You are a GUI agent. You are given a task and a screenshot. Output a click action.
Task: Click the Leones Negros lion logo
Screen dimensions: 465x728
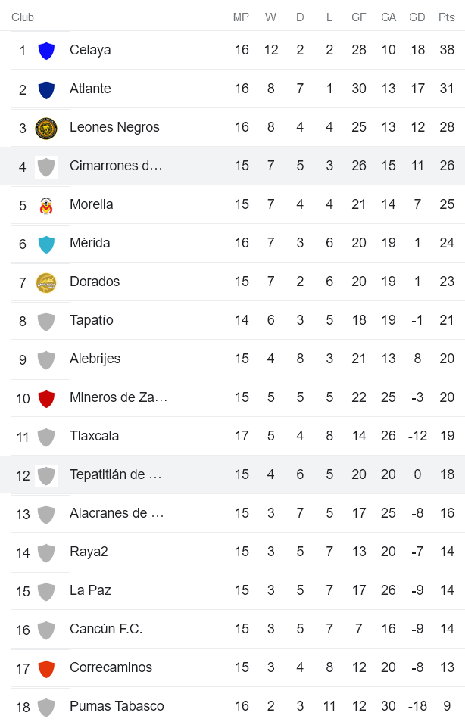coord(46,128)
